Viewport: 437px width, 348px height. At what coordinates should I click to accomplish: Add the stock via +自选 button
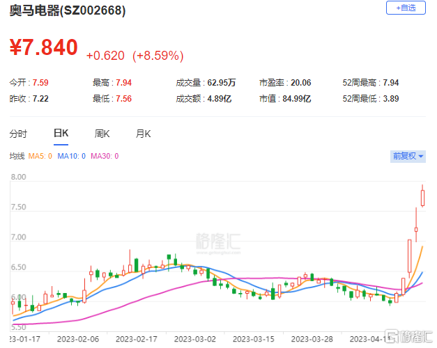click(x=406, y=8)
